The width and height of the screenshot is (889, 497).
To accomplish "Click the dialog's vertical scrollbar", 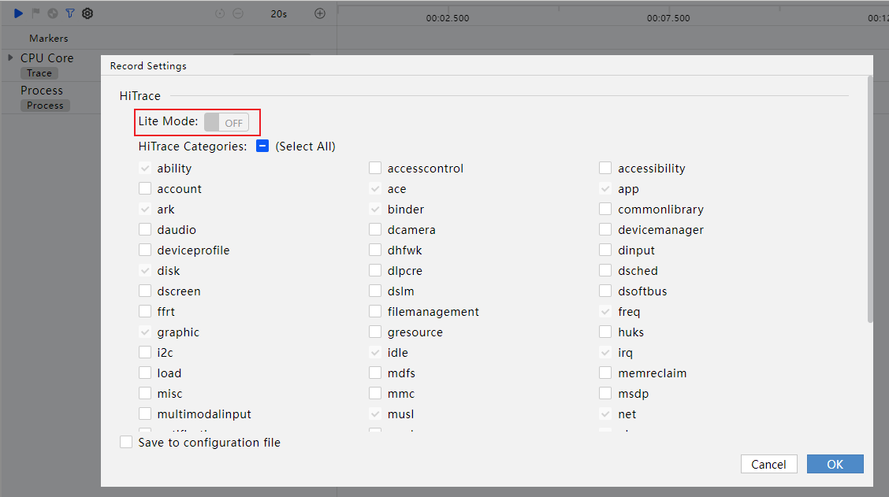I will 869,198.
